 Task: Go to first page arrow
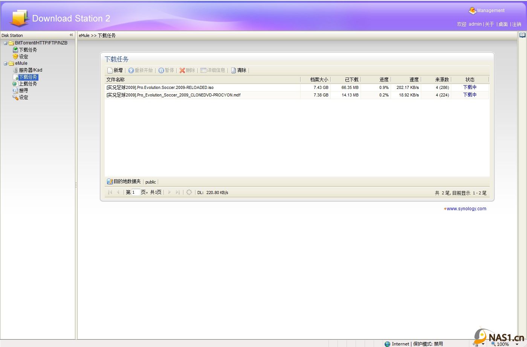pyautogui.click(x=110, y=192)
